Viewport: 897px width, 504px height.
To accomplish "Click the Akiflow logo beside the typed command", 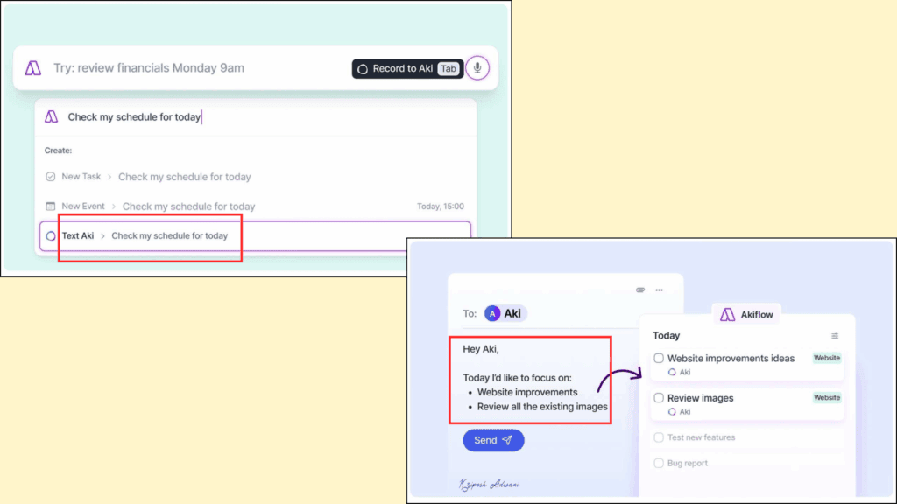I will pos(52,116).
